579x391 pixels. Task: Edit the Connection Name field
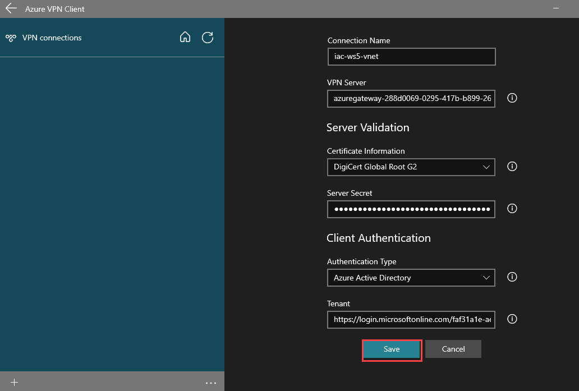(x=411, y=57)
